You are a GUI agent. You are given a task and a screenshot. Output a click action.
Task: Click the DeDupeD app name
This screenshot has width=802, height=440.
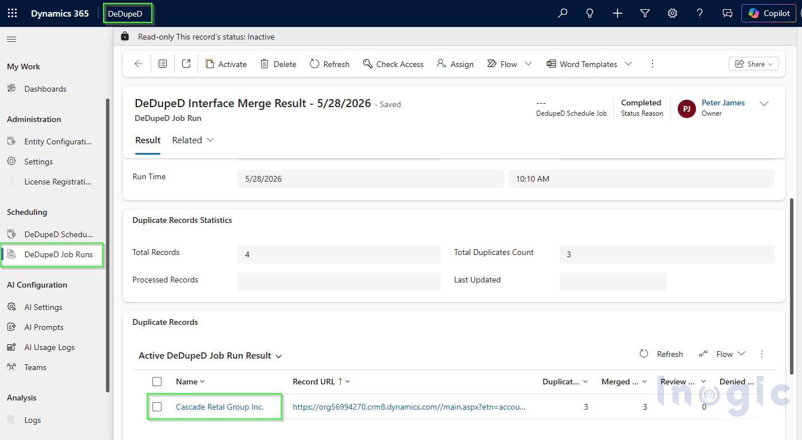tap(125, 14)
